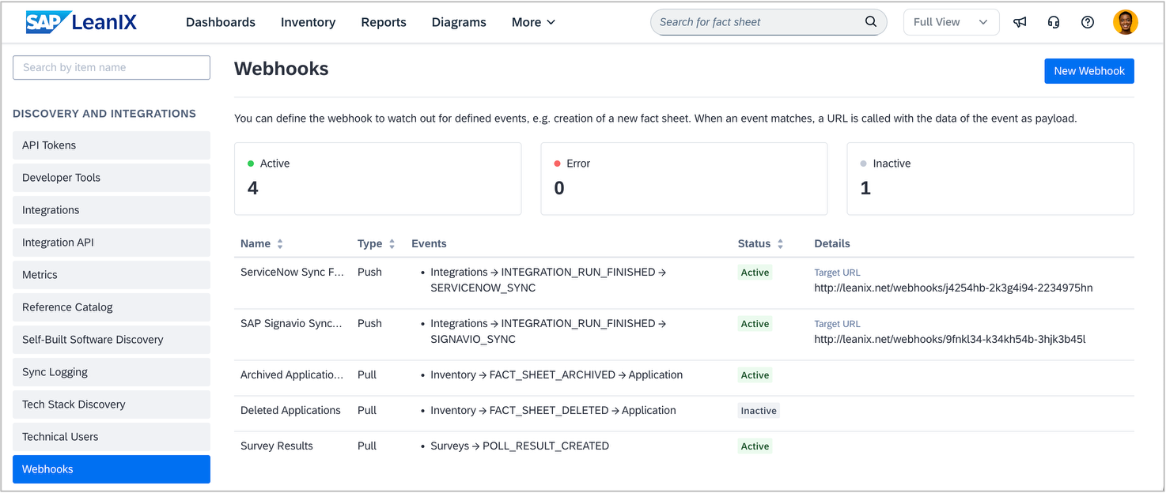1166x493 pixels.
Task: Focus the Search by item name field
Action: pos(112,68)
